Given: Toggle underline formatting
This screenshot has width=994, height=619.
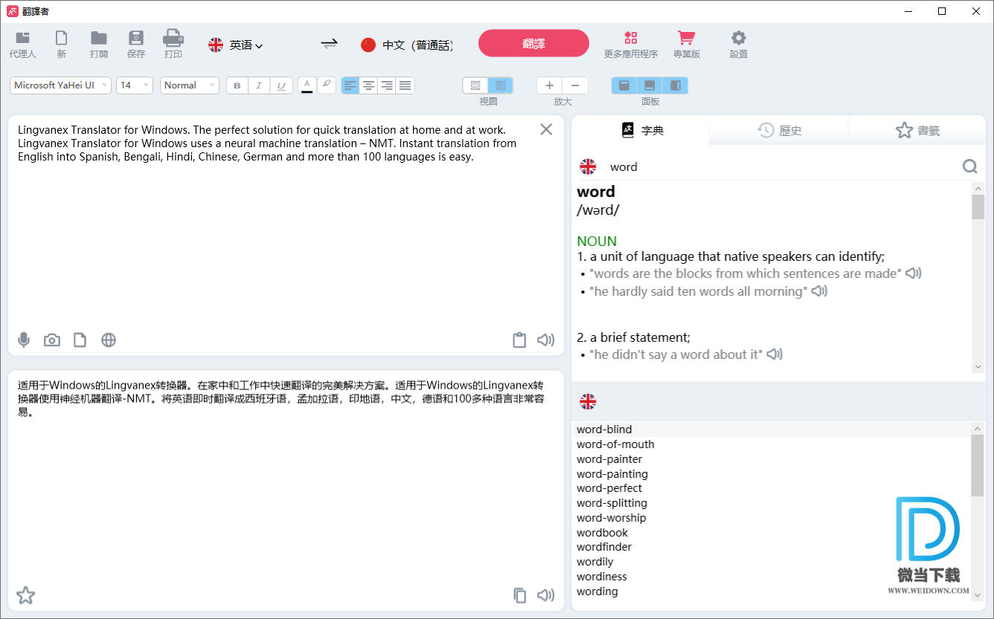Looking at the screenshot, I should 280,85.
